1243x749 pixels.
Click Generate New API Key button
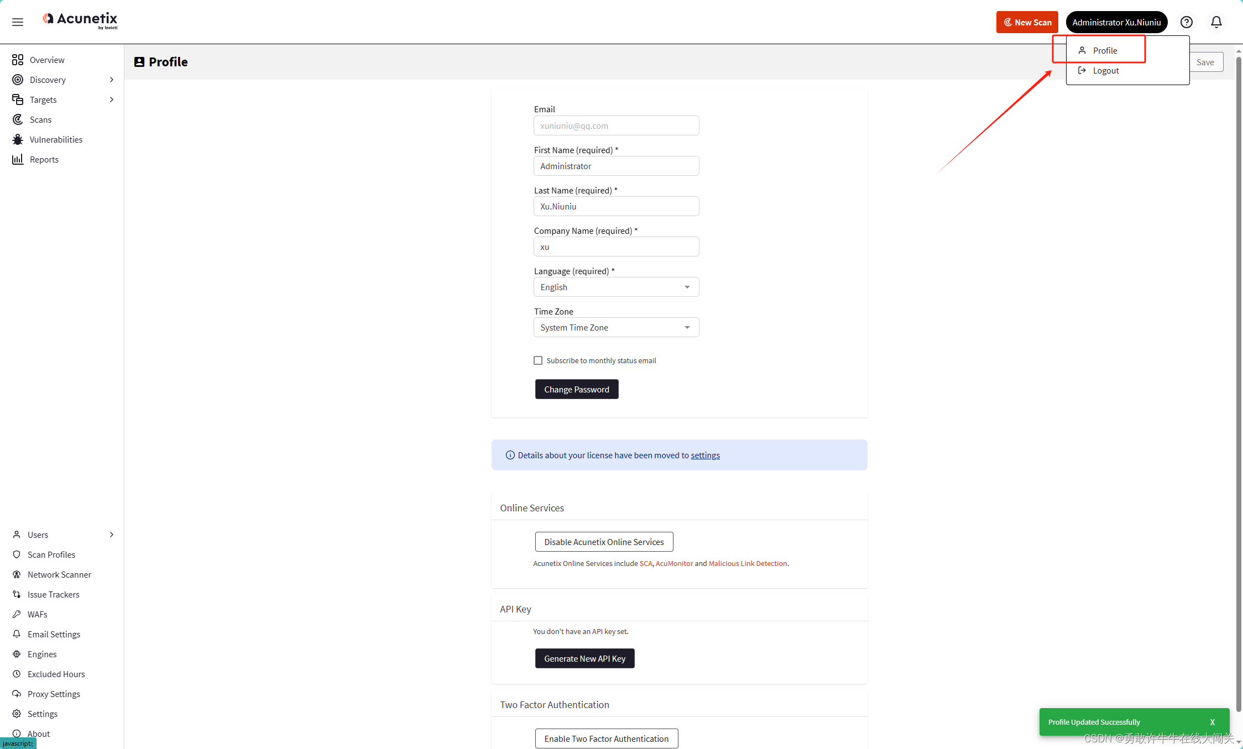coord(585,658)
